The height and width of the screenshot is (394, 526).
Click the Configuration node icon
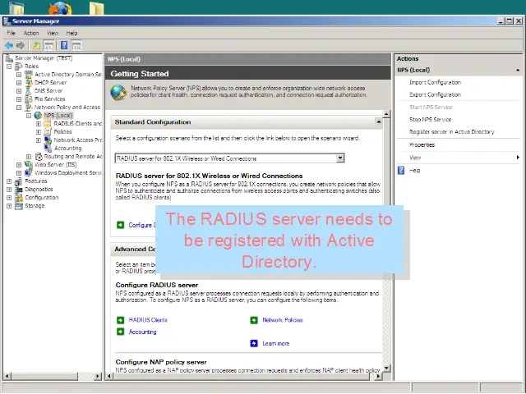coord(18,198)
